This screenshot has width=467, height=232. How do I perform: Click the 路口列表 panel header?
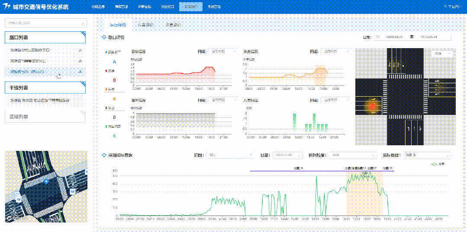[45, 37]
